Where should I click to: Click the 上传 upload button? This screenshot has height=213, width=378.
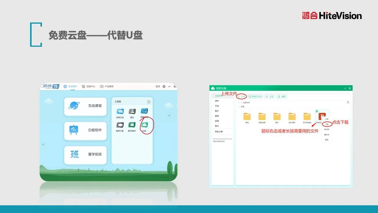click(241, 96)
